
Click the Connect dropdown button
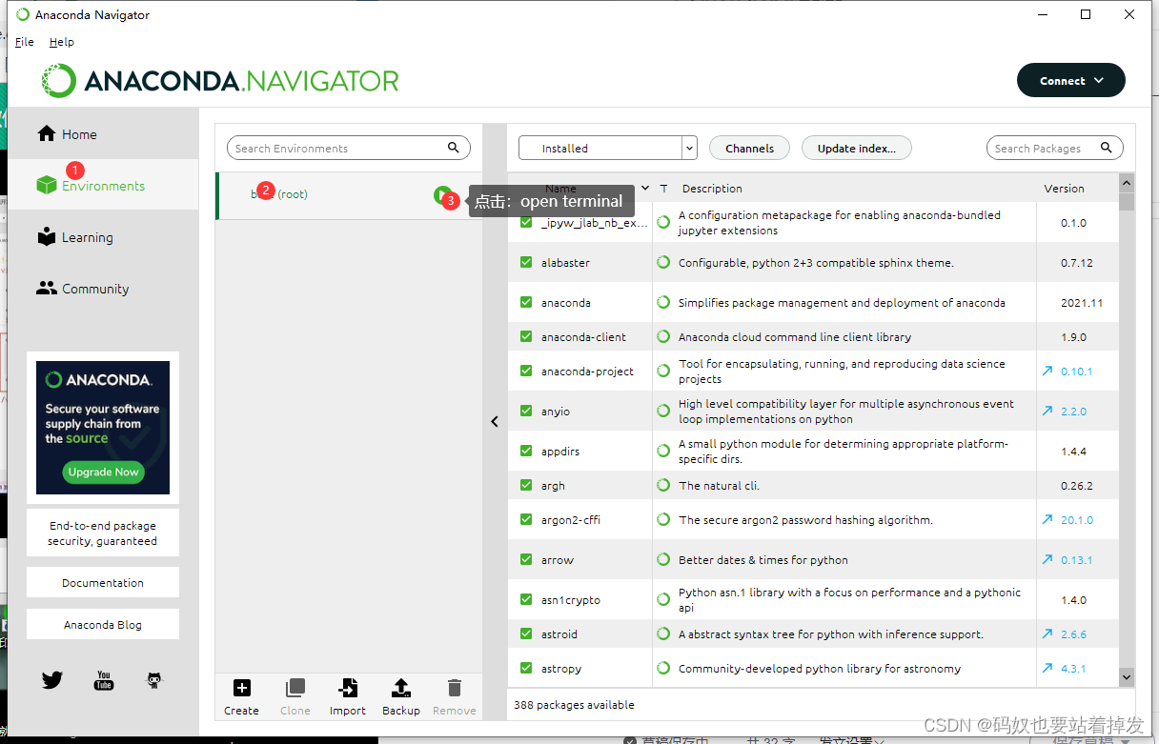click(1071, 81)
